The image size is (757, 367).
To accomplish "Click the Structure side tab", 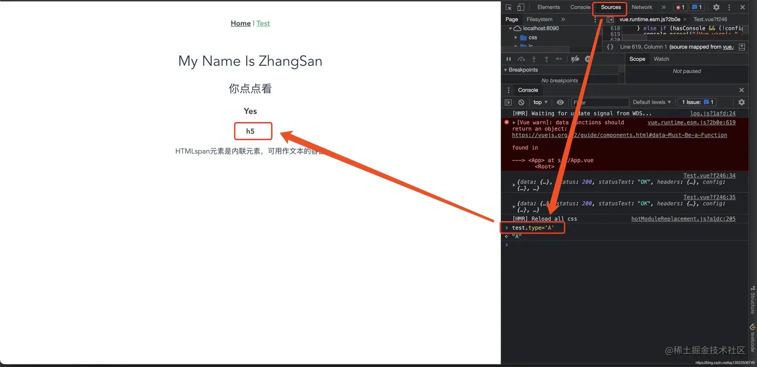I will point(752,299).
